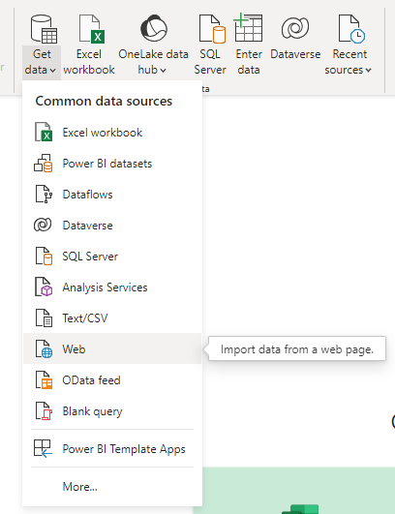Select Analysis Services menu entry
395x514 pixels.
tap(112, 287)
